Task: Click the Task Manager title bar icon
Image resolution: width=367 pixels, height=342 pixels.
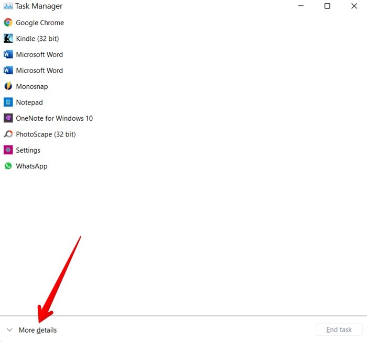Action: click(8, 6)
